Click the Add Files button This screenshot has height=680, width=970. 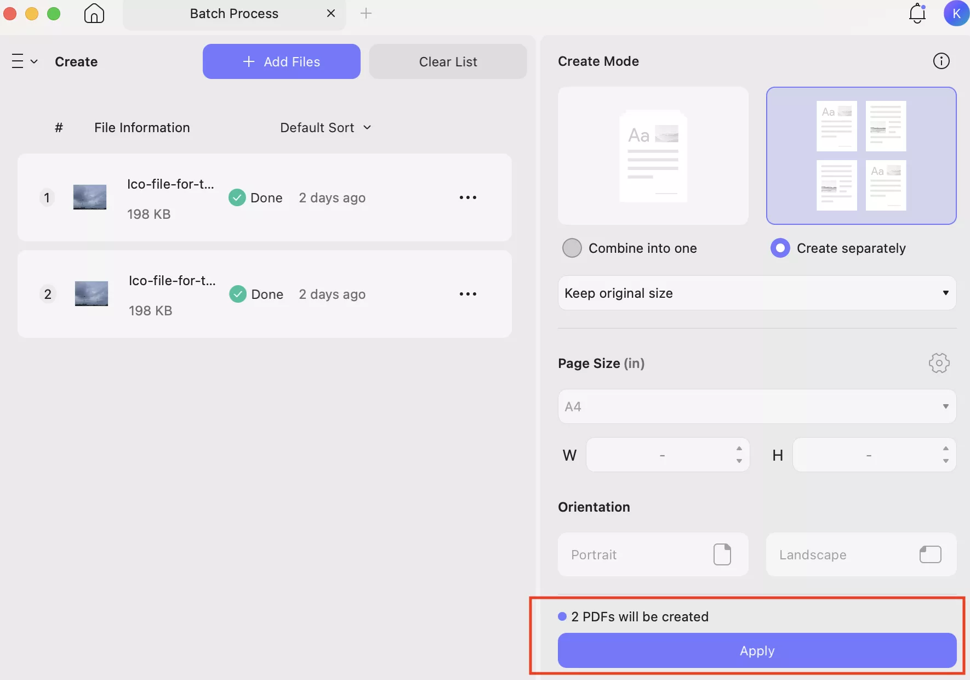click(281, 61)
